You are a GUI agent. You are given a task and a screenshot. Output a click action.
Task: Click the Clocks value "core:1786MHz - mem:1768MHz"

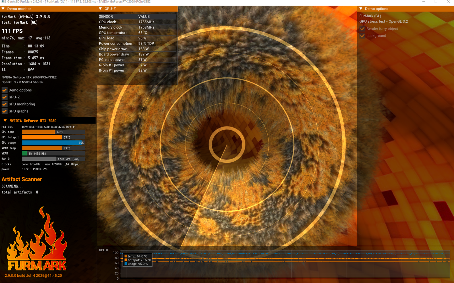(x=42, y=164)
